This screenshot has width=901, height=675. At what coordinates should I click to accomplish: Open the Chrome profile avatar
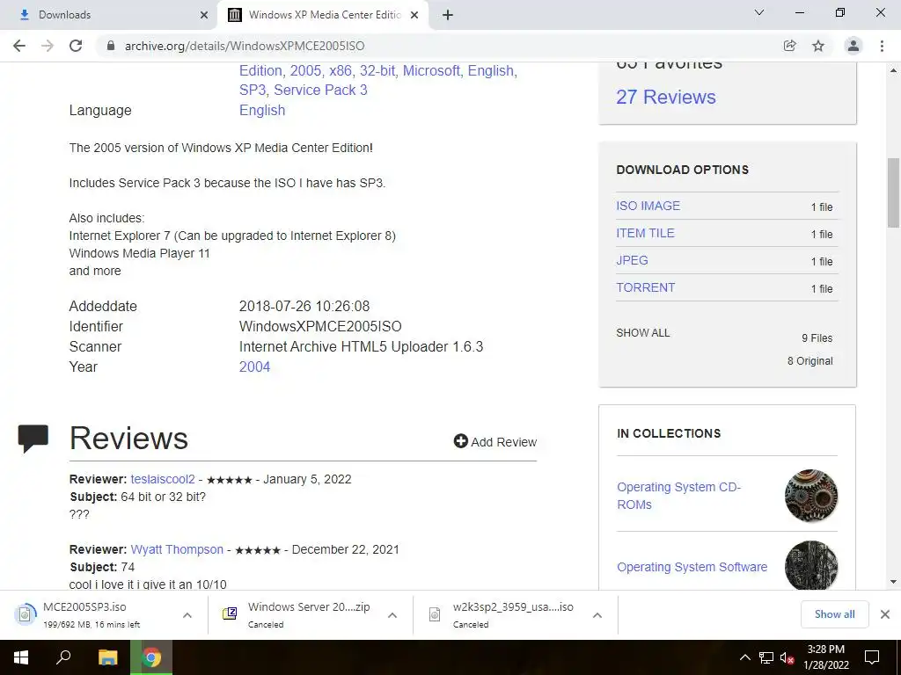coord(853,46)
